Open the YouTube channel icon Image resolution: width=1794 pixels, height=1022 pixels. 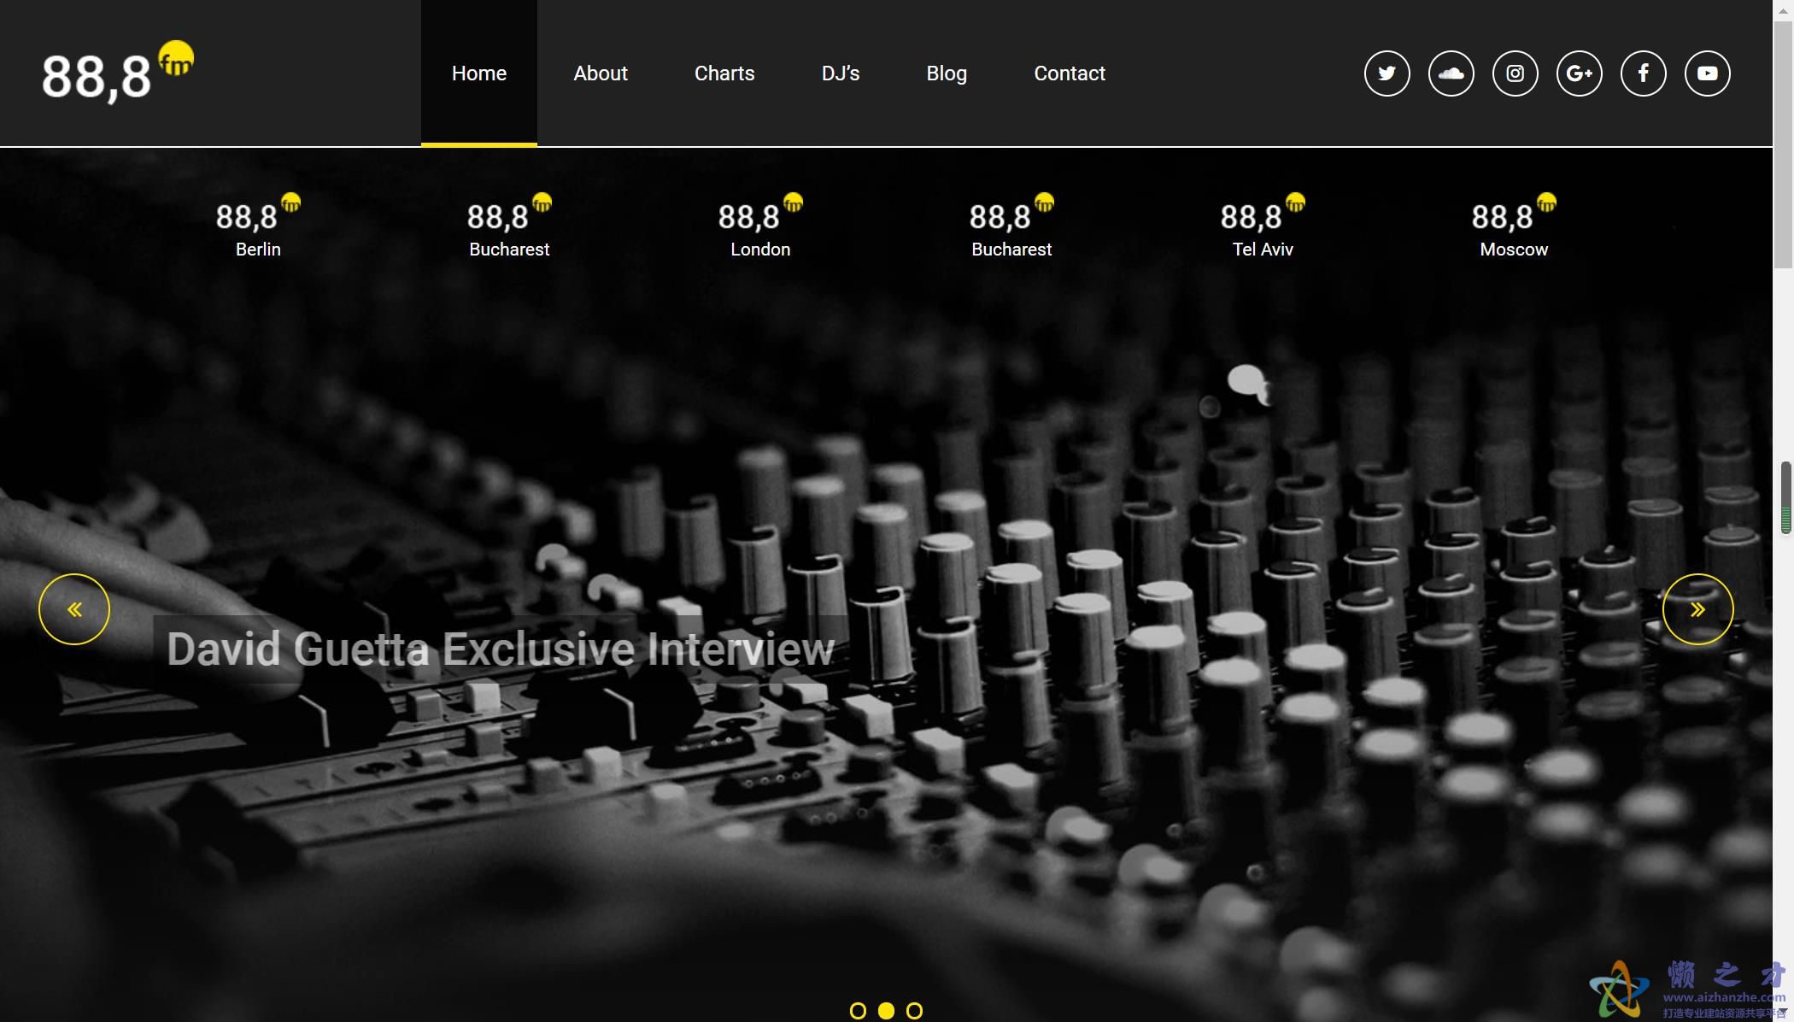click(x=1707, y=73)
